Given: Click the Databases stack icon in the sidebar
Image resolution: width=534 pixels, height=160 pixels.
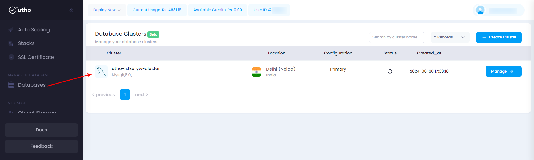Looking at the screenshot, I should tap(11, 85).
